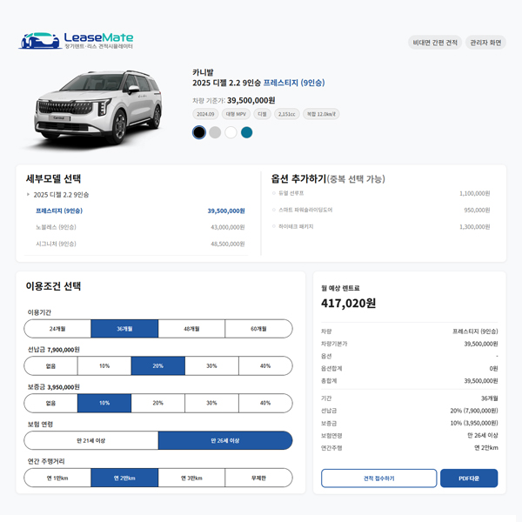Set 선납금 to 10%
This screenshot has width=522, height=522.
click(104, 366)
